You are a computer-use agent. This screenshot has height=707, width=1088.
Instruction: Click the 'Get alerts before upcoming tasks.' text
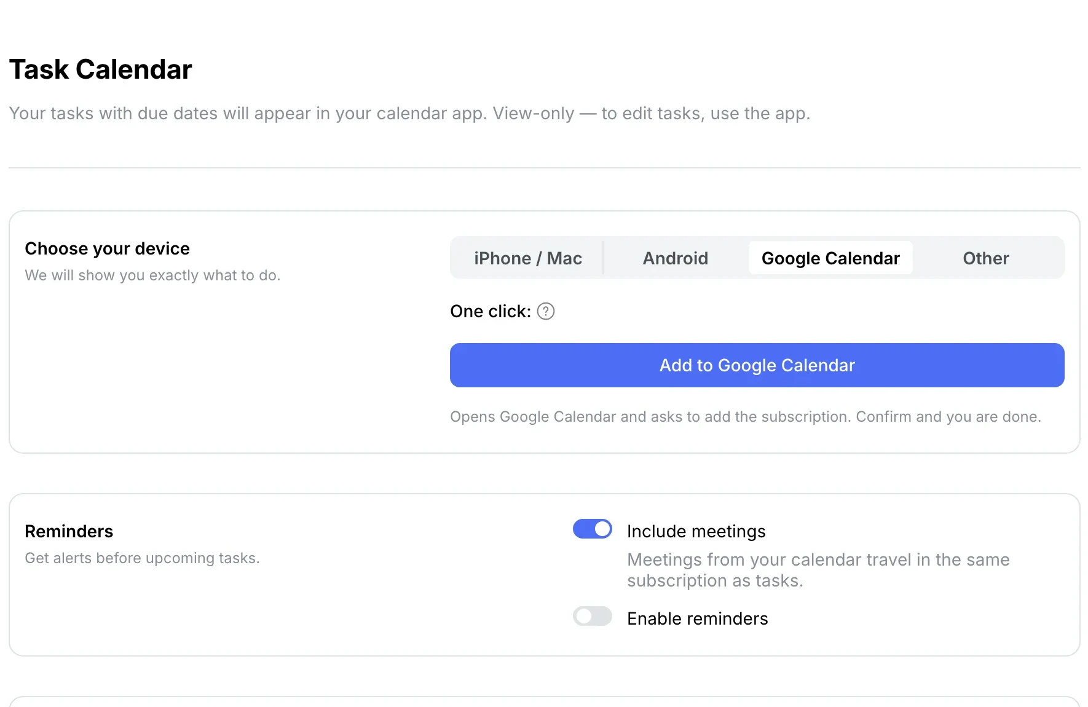click(142, 558)
